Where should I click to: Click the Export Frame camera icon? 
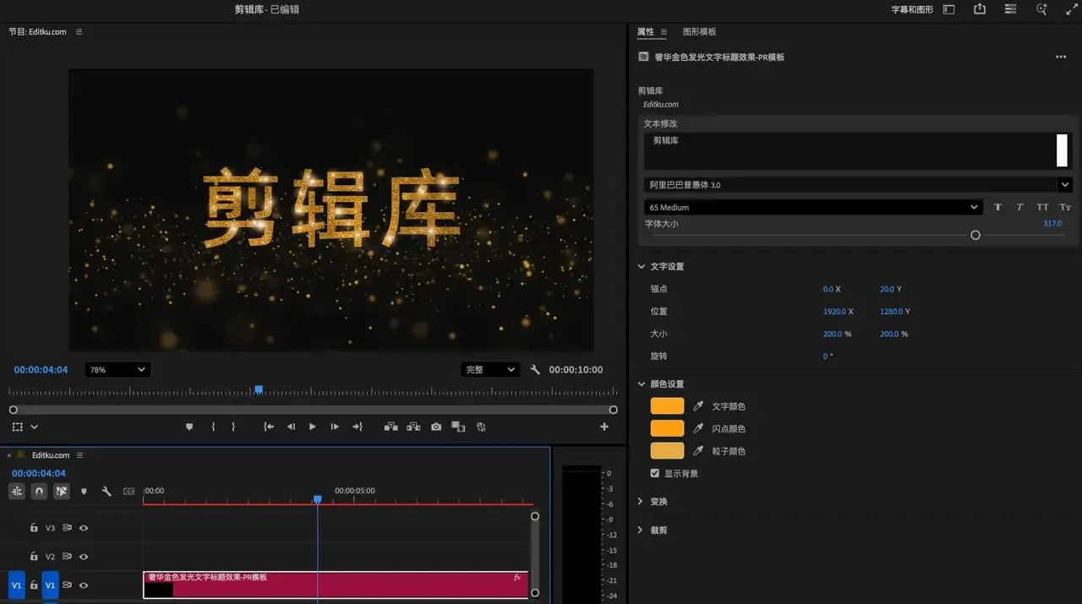coord(436,427)
